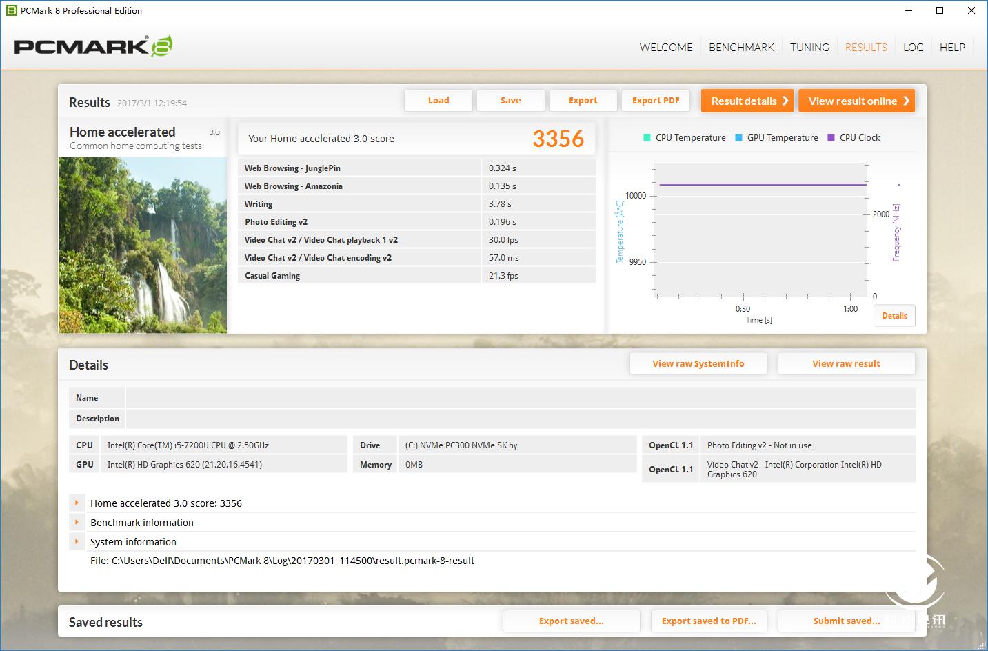Click Submit saved results

845,621
